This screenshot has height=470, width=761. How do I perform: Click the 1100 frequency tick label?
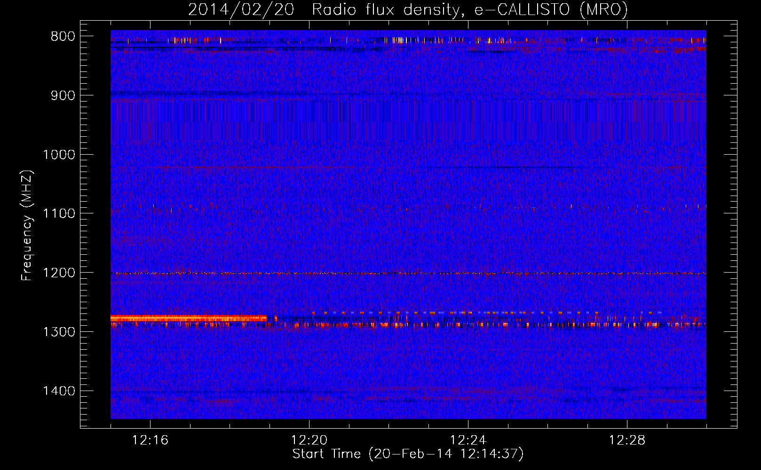click(x=59, y=214)
